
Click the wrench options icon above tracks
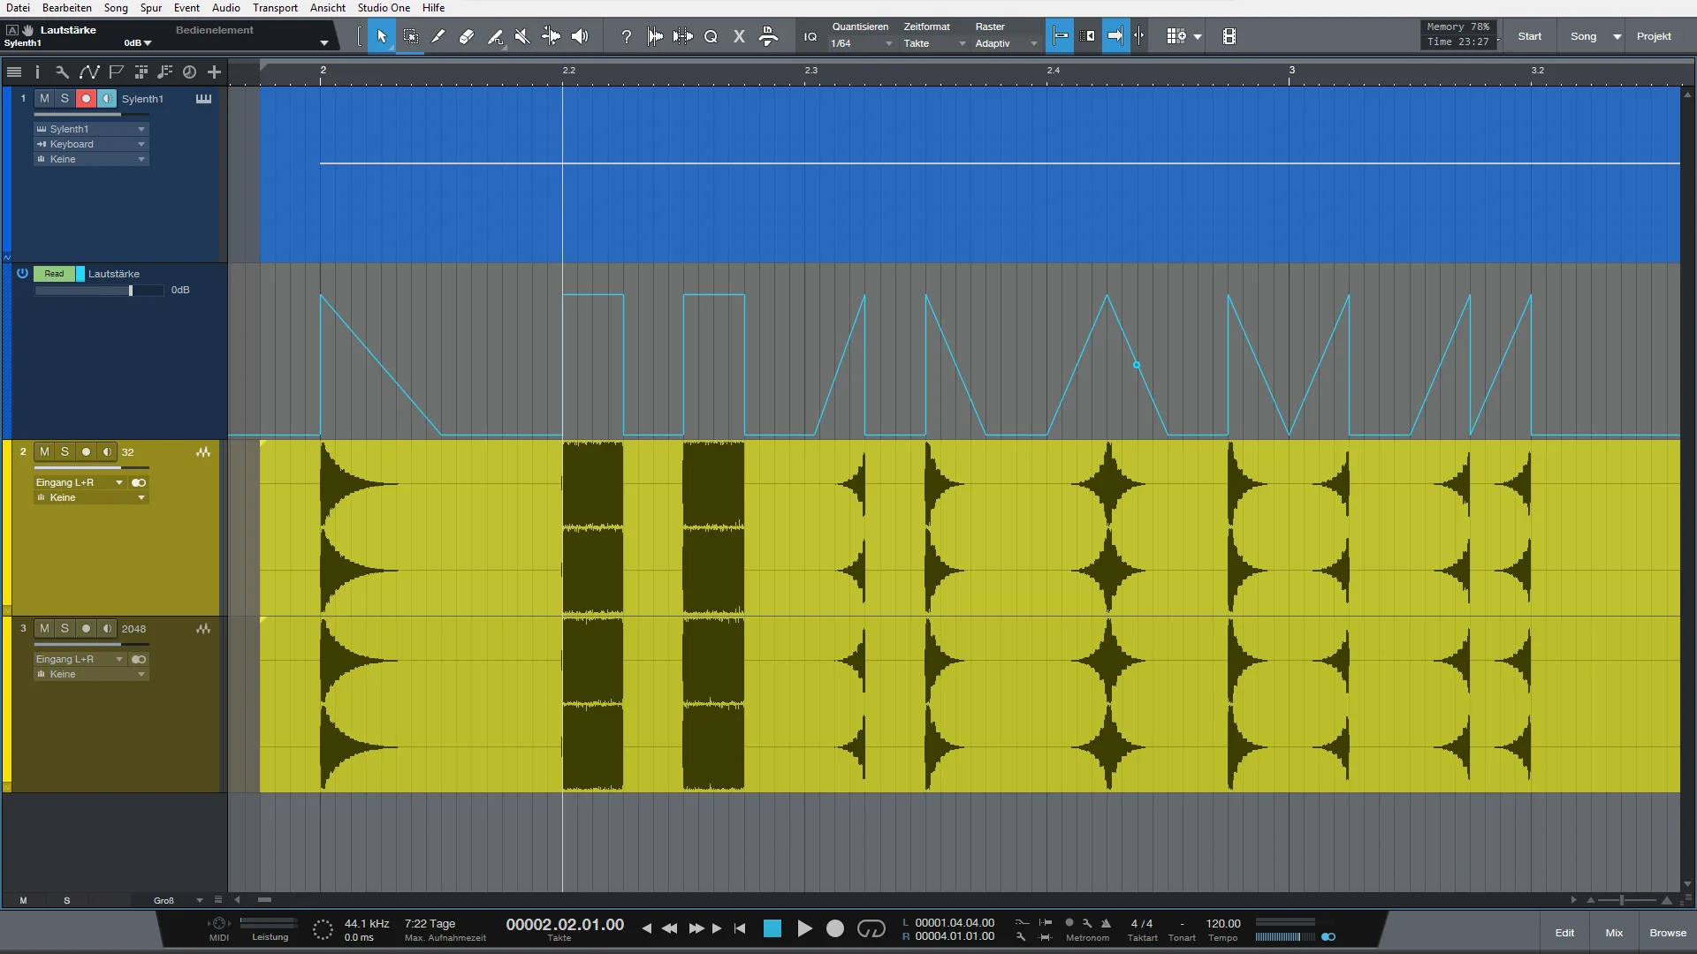[62, 72]
